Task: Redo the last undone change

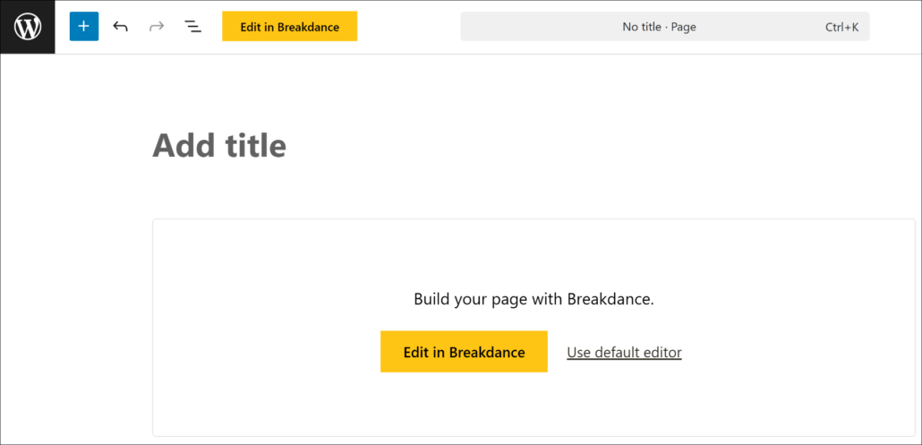Action: click(157, 27)
